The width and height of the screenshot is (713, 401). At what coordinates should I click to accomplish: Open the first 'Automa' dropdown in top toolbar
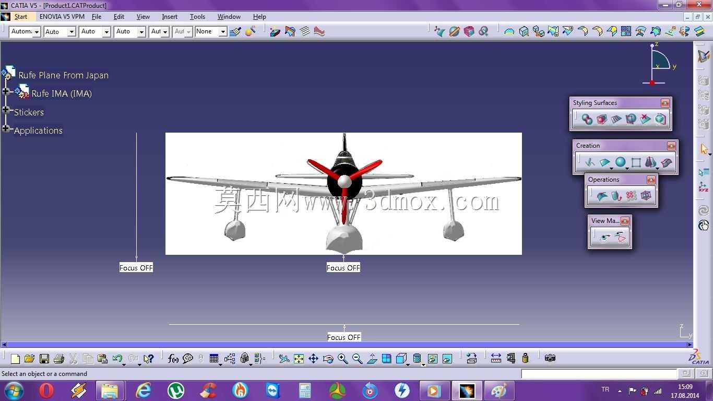coord(37,32)
